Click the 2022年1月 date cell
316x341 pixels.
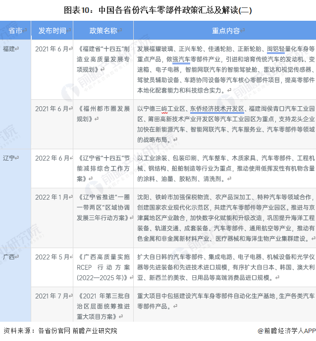point(53,197)
